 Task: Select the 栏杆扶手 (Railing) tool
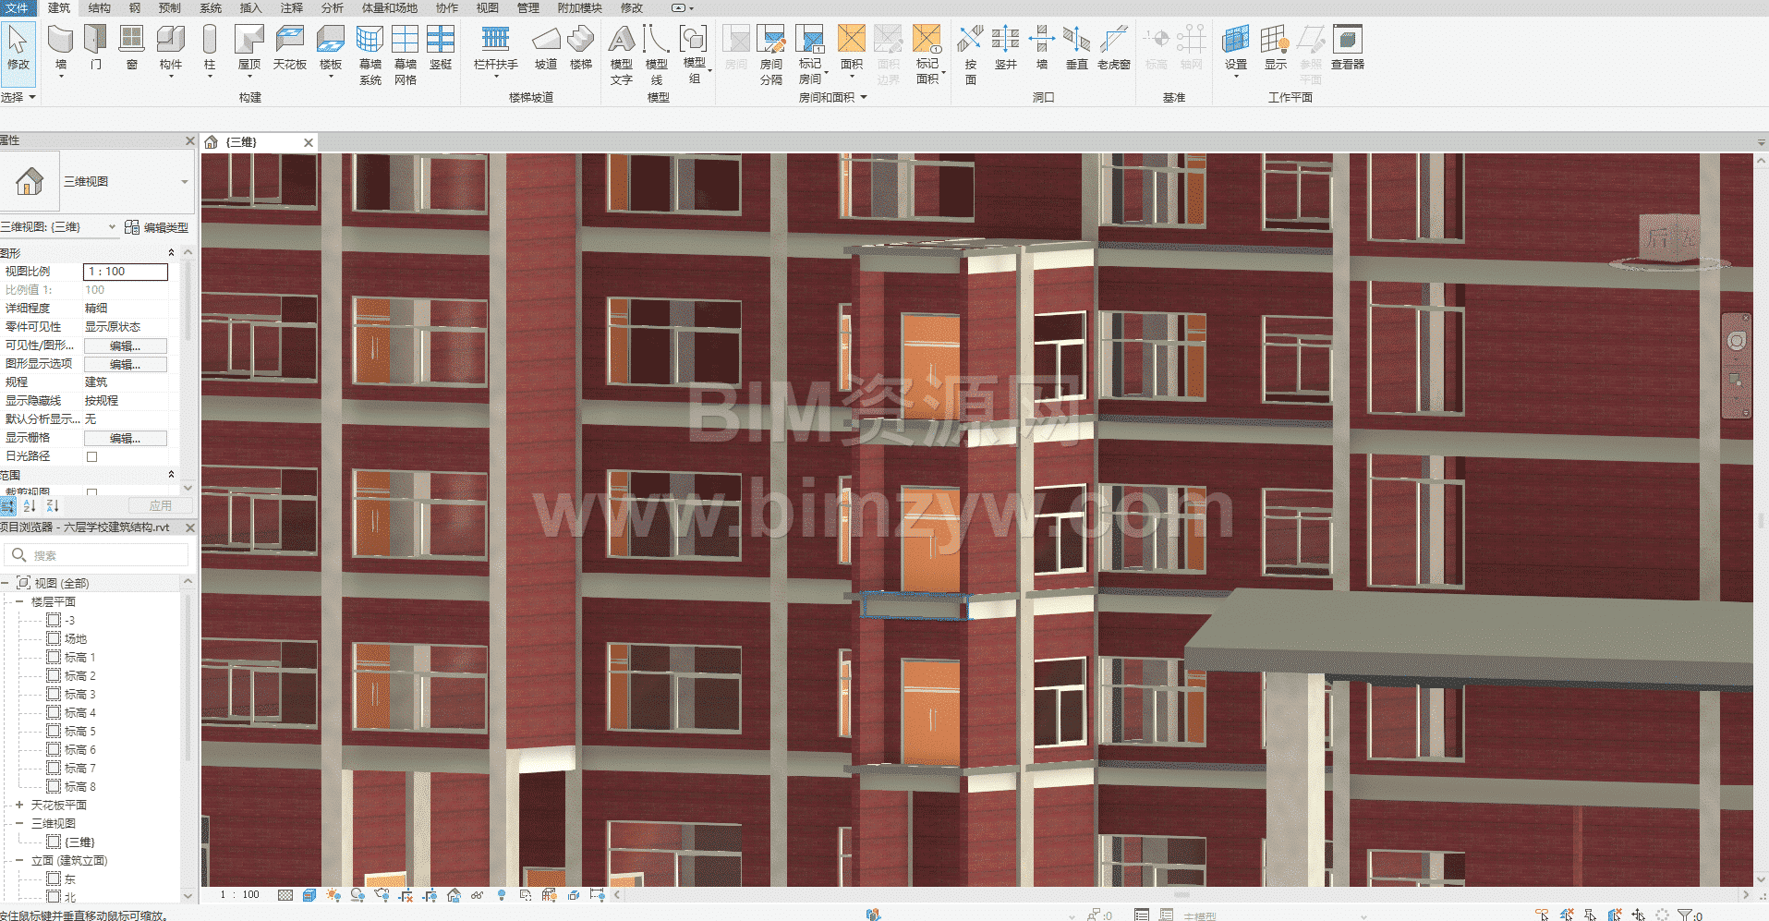click(496, 49)
